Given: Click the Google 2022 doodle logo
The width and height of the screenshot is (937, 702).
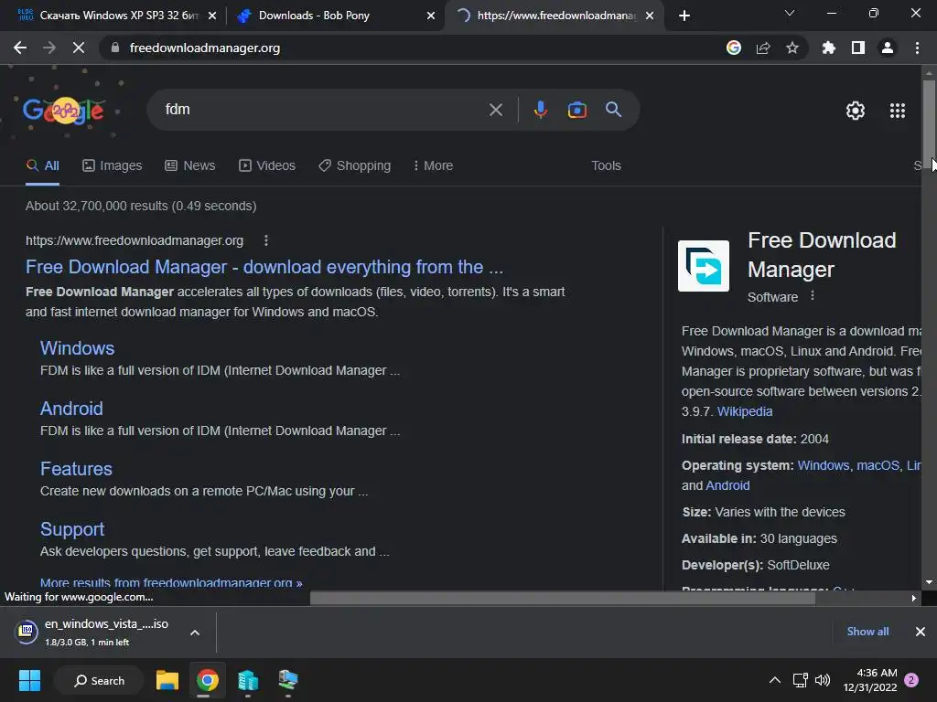Looking at the screenshot, I should click(x=63, y=111).
